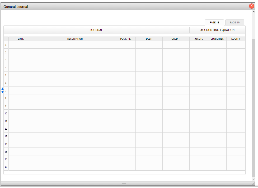Click the DESCRIPTION column header
This screenshot has width=258, height=188.
[x=75, y=39]
